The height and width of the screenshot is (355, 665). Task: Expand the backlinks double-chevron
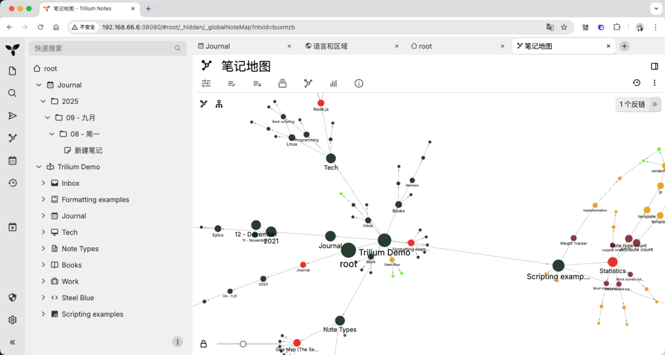click(655, 104)
